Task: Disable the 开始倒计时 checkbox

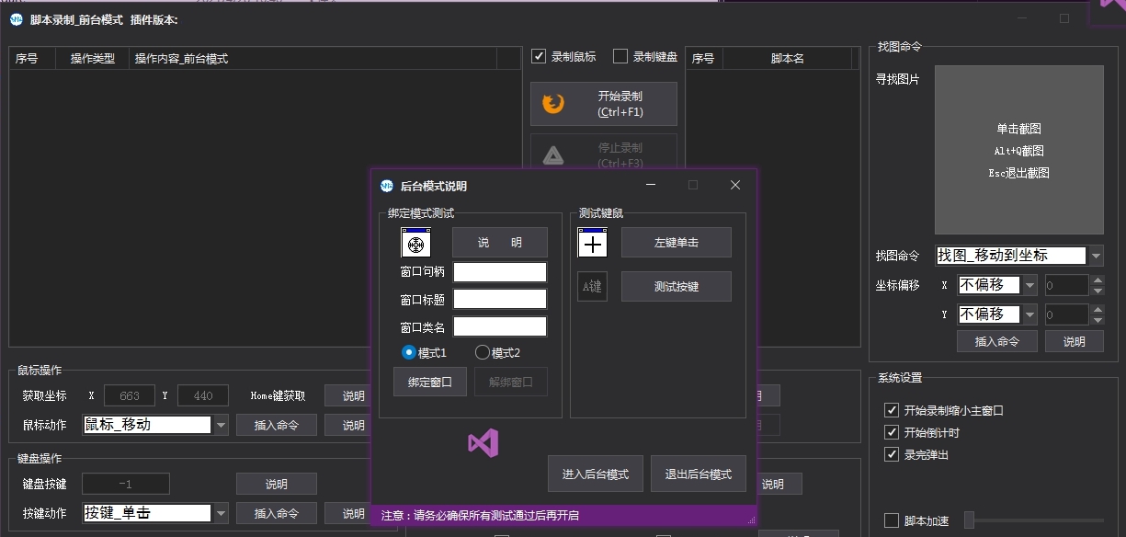Action: 892,432
